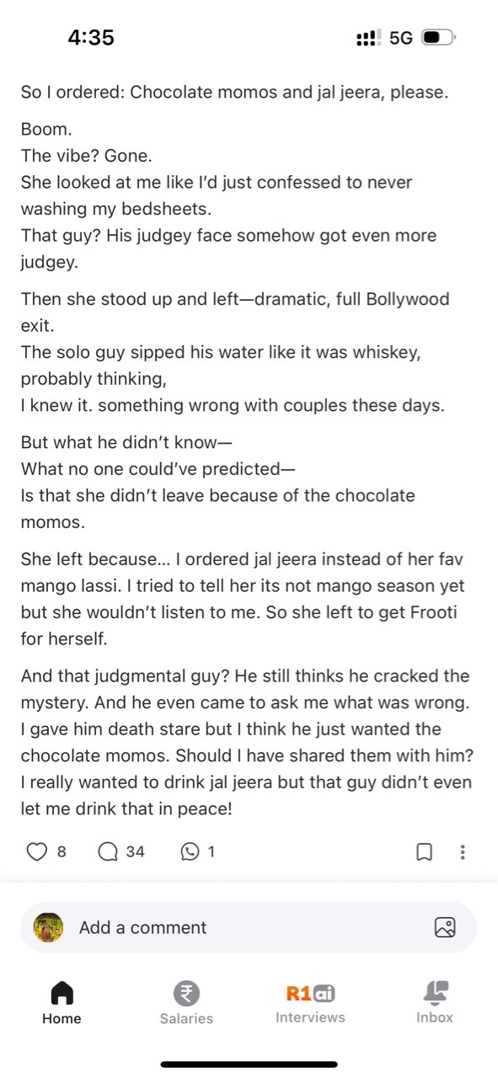Open the three-dot more options menu
The height and width of the screenshot is (1078, 498).
pyautogui.click(x=463, y=852)
